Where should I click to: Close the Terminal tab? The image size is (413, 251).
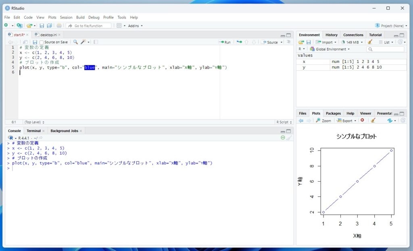[x=43, y=131]
